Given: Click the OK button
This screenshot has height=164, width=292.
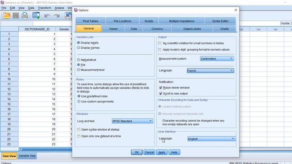Looking at the screenshot, I should pos(137,152).
